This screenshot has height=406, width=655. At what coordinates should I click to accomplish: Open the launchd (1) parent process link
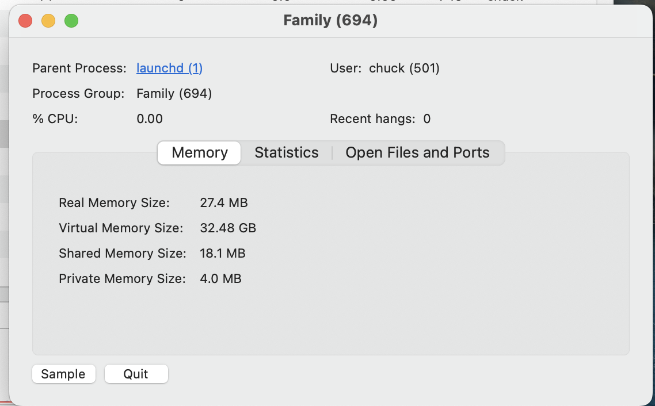pos(169,68)
